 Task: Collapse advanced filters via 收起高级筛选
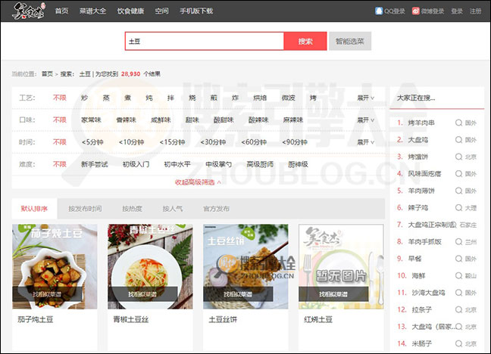[x=198, y=182]
